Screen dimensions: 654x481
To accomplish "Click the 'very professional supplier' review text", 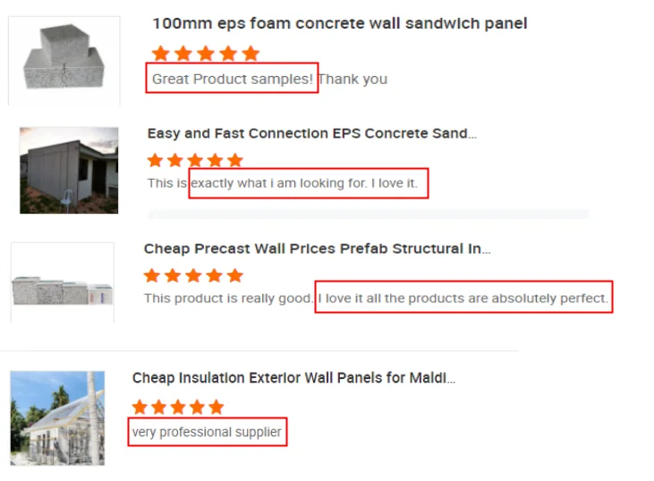I will [x=207, y=433].
